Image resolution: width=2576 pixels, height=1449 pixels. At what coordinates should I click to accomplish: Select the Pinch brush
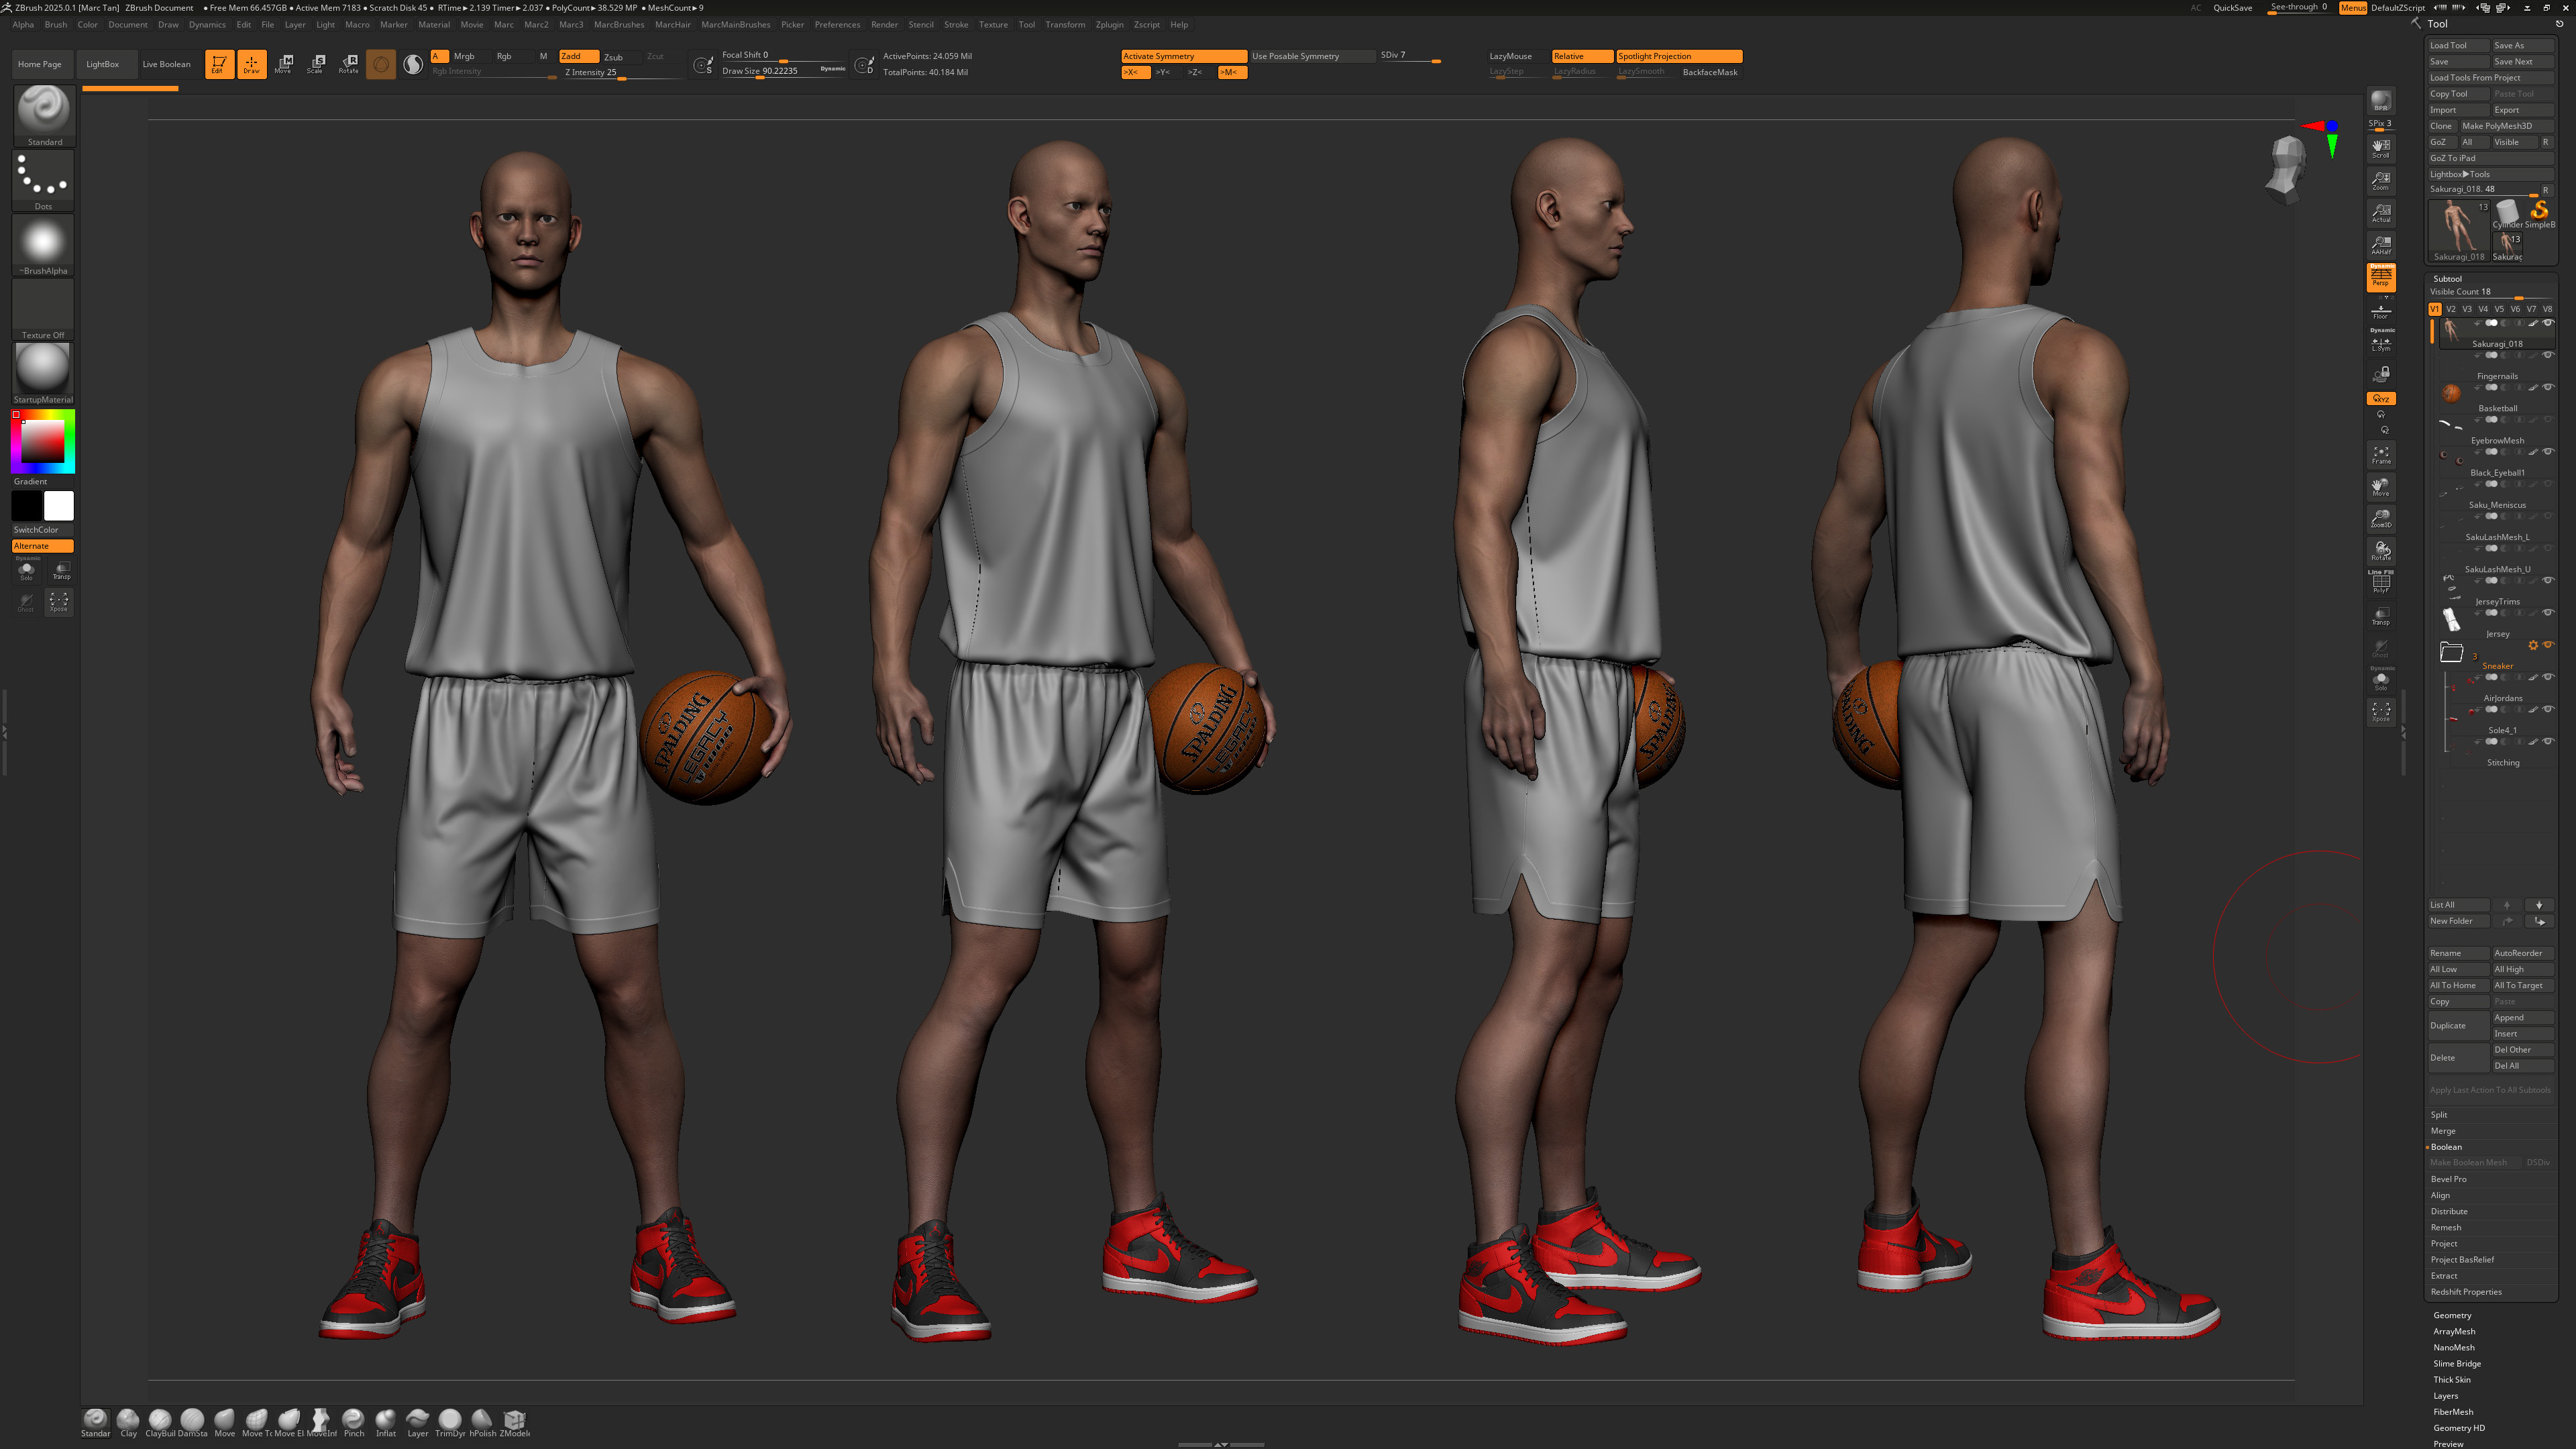tap(354, 1423)
